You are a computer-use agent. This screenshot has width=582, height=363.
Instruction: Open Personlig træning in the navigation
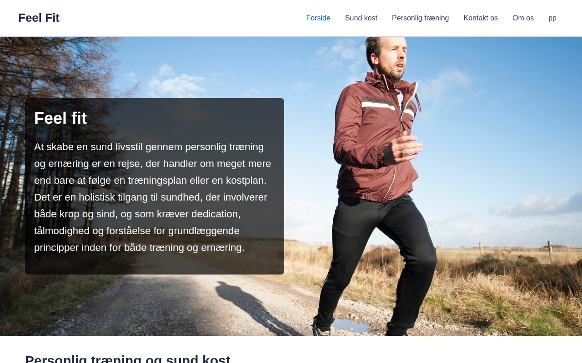pyautogui.click(x=420, y=18)
